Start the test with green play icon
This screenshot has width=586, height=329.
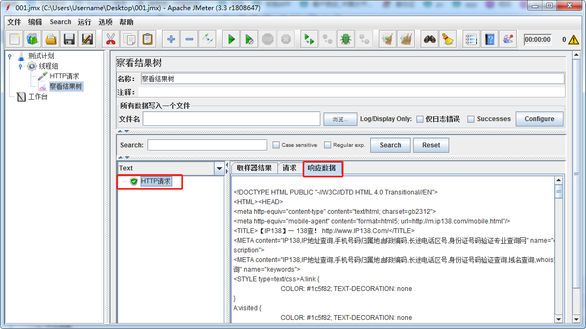(x=231, y=39)
